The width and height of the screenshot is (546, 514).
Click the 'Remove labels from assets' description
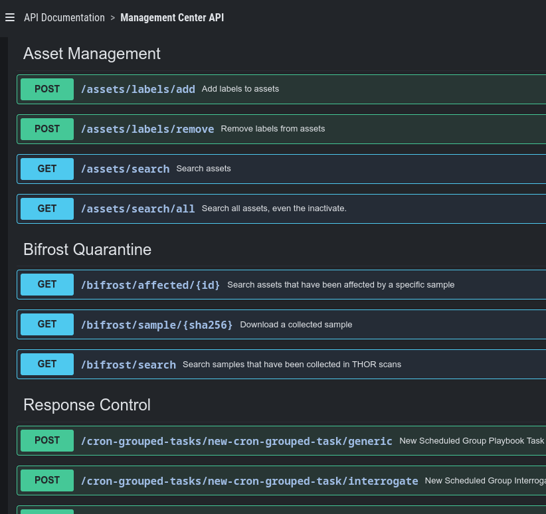[272, 129]
